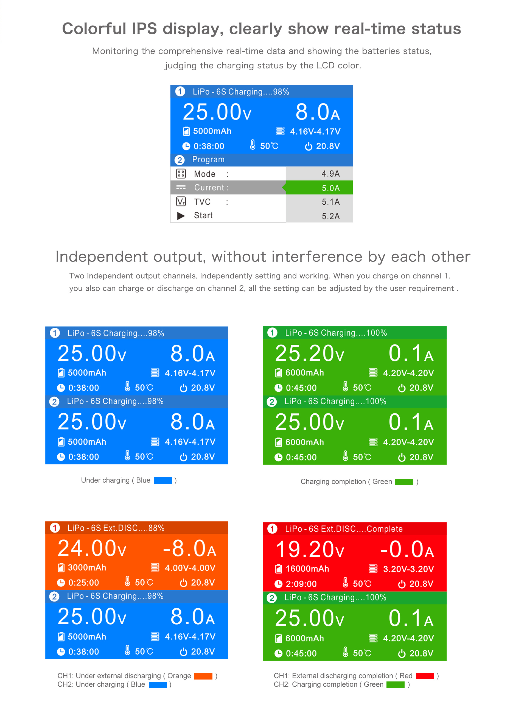The image size is (527, 721).
Task: Click the battery icon beside 3000mAh
Action: (61, 568)
